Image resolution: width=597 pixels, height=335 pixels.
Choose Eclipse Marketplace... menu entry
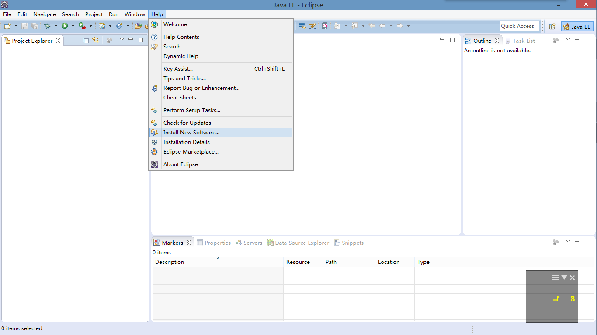tap(221, 152)
